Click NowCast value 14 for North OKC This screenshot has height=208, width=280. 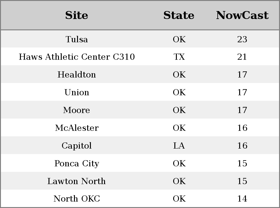242,199
